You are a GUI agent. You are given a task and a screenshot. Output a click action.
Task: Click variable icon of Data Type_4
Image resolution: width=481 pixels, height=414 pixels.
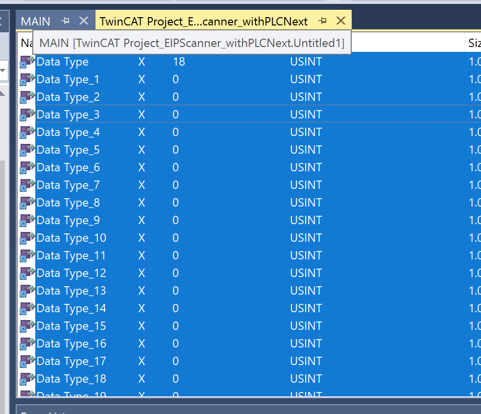[27, 133]
